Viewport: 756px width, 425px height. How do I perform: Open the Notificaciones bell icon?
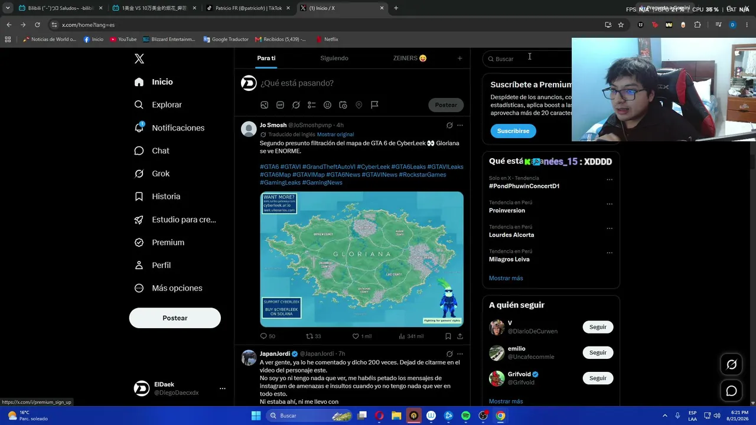click(x=139, y=127)
